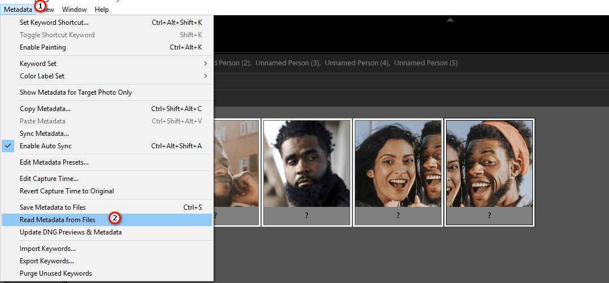Choose Save Metadata to Files
The height and width of the screenshot is (283, 609).
click(52, 207)
